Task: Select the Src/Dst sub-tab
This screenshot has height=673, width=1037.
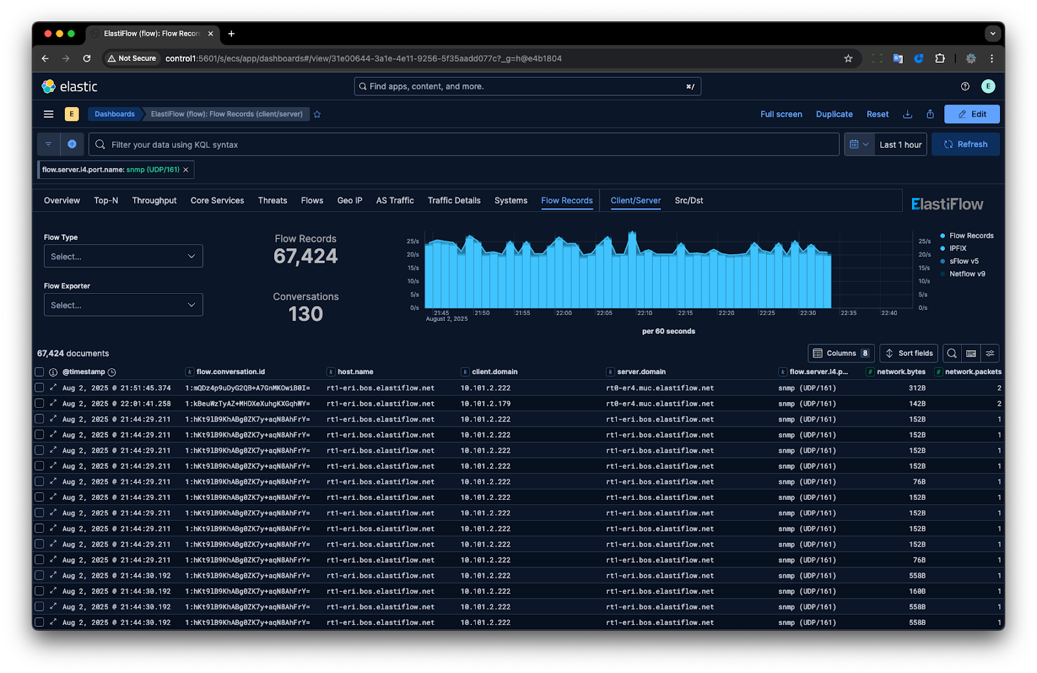Action: click(x=689, y=201)
